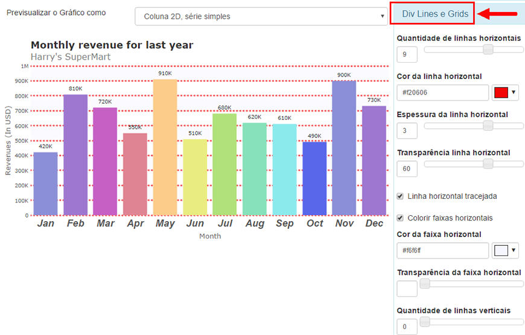
Task: Expand the horizontal line color picker arrow
Action: 514,93
